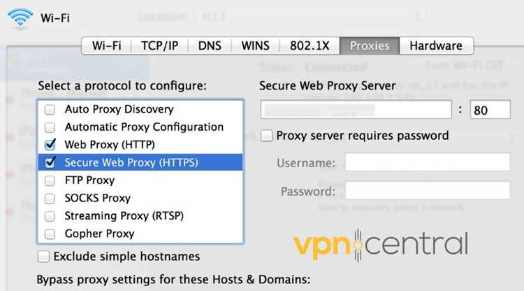Image resolution: width=524 pixels, height=291 pixels.
Task: Tick the Automatic Proxy Configuration checkbox
Action: point(50,127)
